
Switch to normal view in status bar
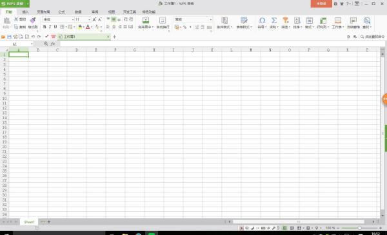pyautogui.click(x=284, y=228)
